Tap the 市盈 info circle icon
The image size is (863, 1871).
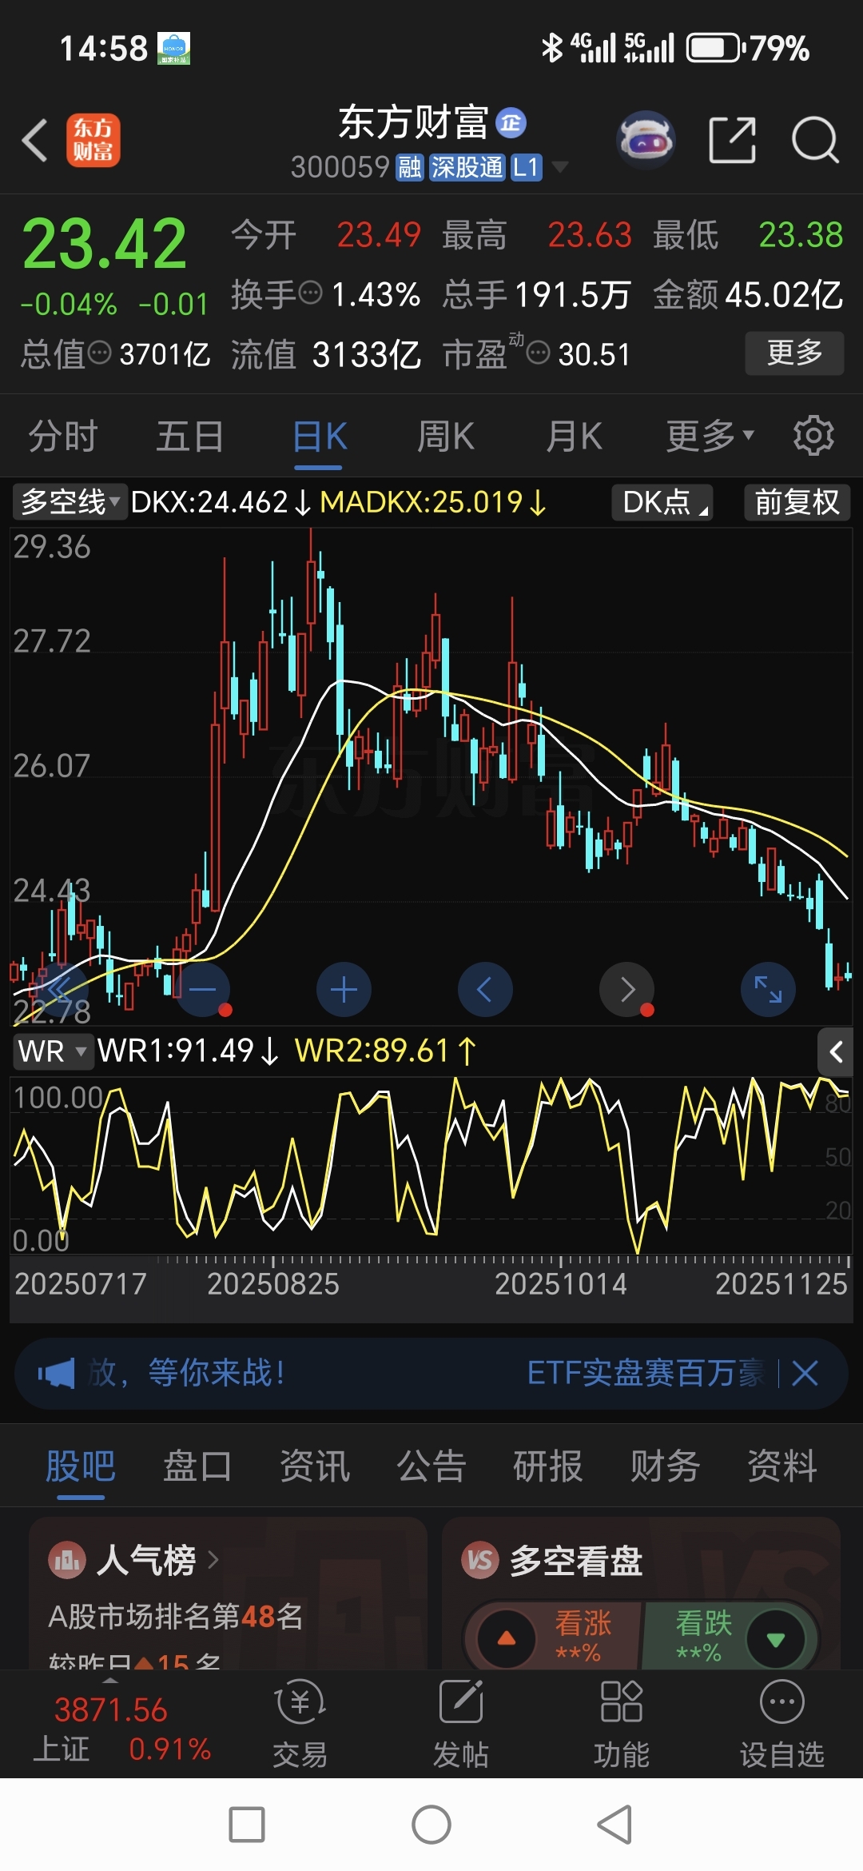tap(539, 353)
